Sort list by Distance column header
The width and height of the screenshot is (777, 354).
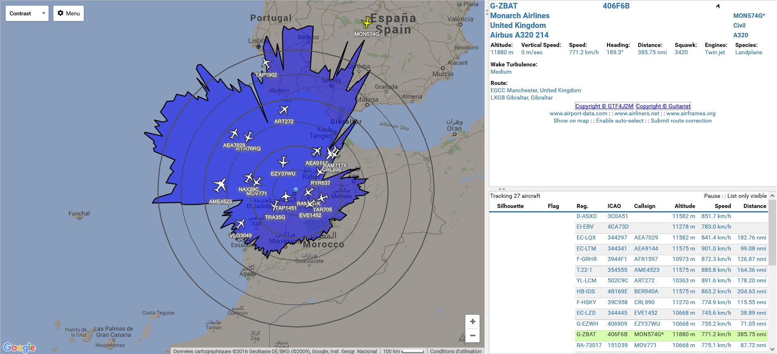755,206
